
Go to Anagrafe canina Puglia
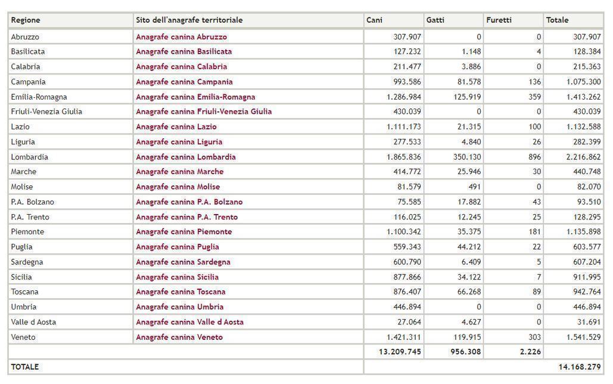tap(177, 247)
